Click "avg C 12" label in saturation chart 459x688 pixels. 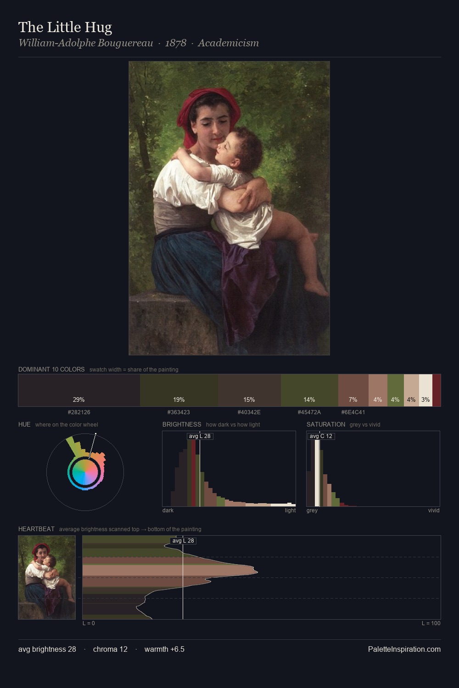click(x=321, y=436)
